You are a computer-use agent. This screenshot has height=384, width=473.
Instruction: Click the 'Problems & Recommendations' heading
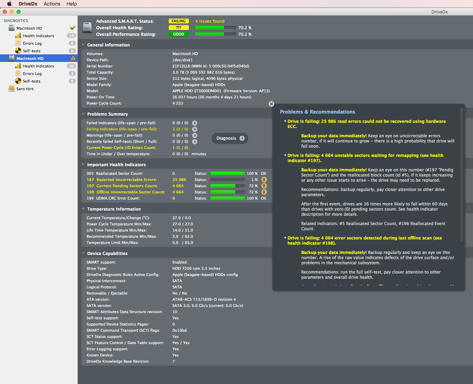tap(317, 112)
